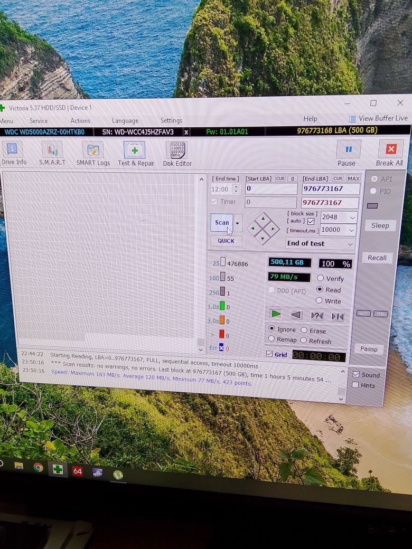
Task: Click the Sleep button
Action: (x=380, y=225)
